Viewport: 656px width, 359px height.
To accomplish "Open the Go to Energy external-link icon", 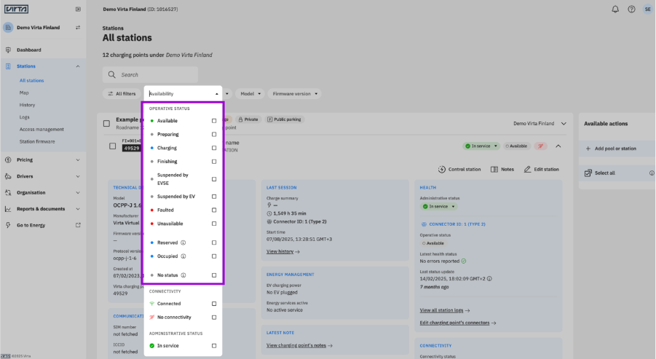I will [x=78, y=225].
